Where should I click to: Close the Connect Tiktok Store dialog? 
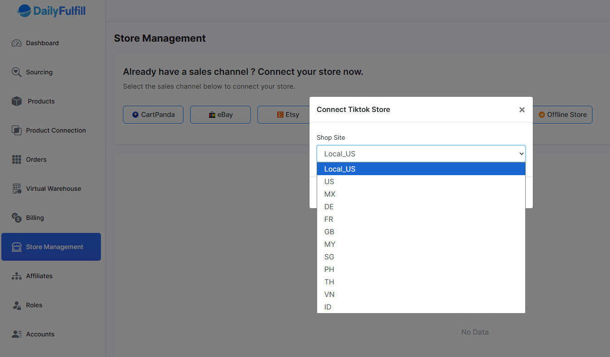tap(522, 110)
